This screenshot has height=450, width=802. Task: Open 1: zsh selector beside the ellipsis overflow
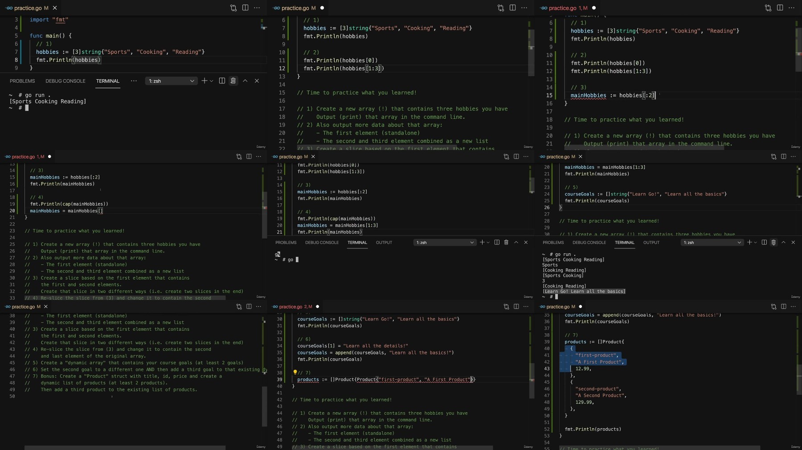pyautogui.click(x=172, y=81)
